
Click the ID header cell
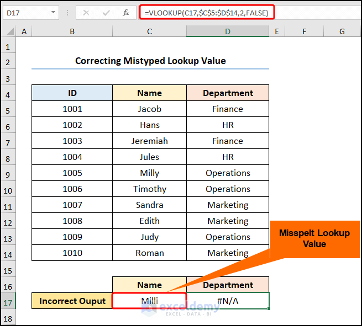tap(72, 93)
